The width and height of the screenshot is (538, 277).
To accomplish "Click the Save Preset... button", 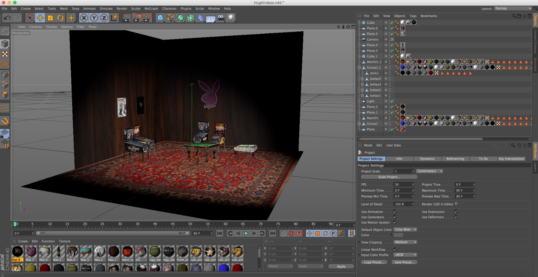I will (405, 262).
